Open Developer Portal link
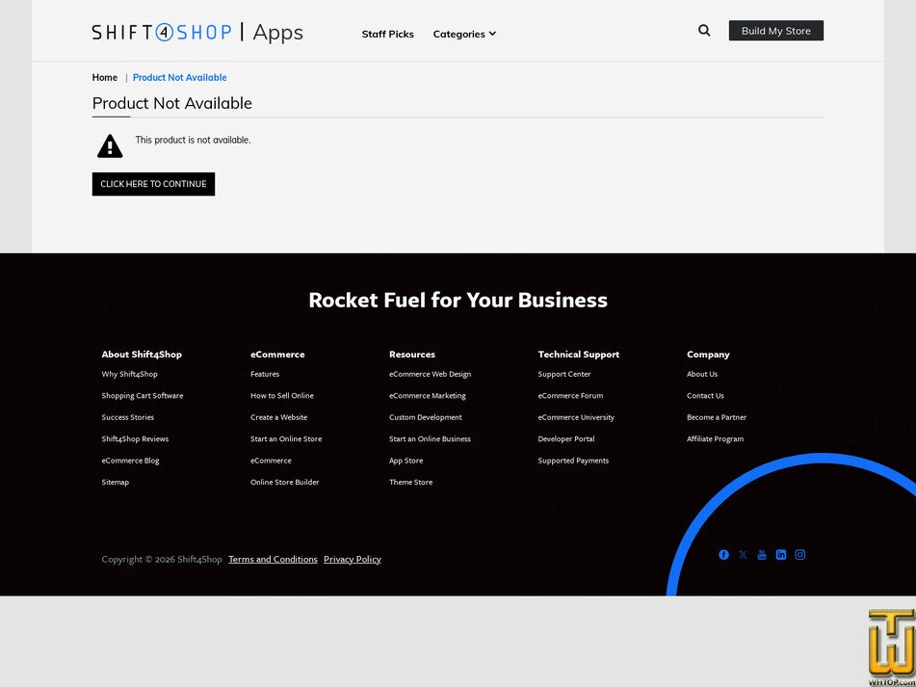Viewport: 916px width, 687px height. 566,438
